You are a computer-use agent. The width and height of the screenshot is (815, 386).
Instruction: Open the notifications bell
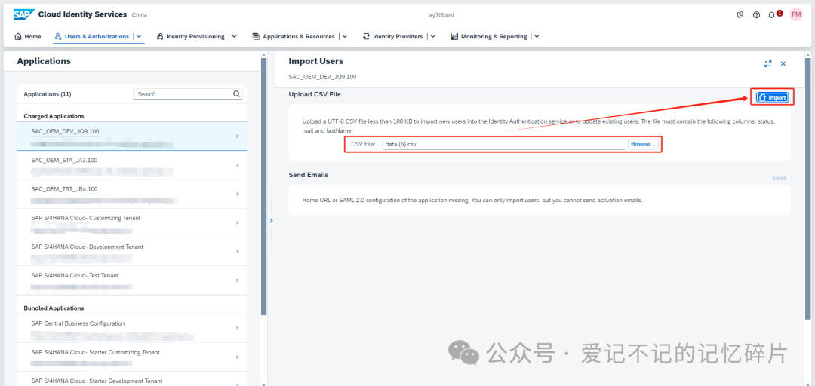click(x=771, y=14)
